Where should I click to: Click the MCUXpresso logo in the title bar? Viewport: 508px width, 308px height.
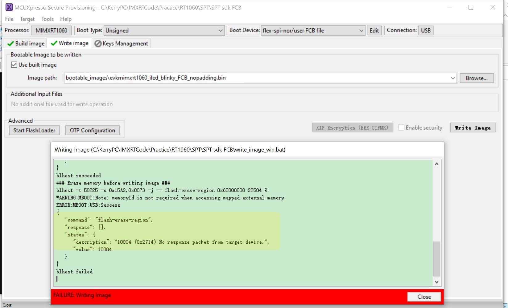9,7
